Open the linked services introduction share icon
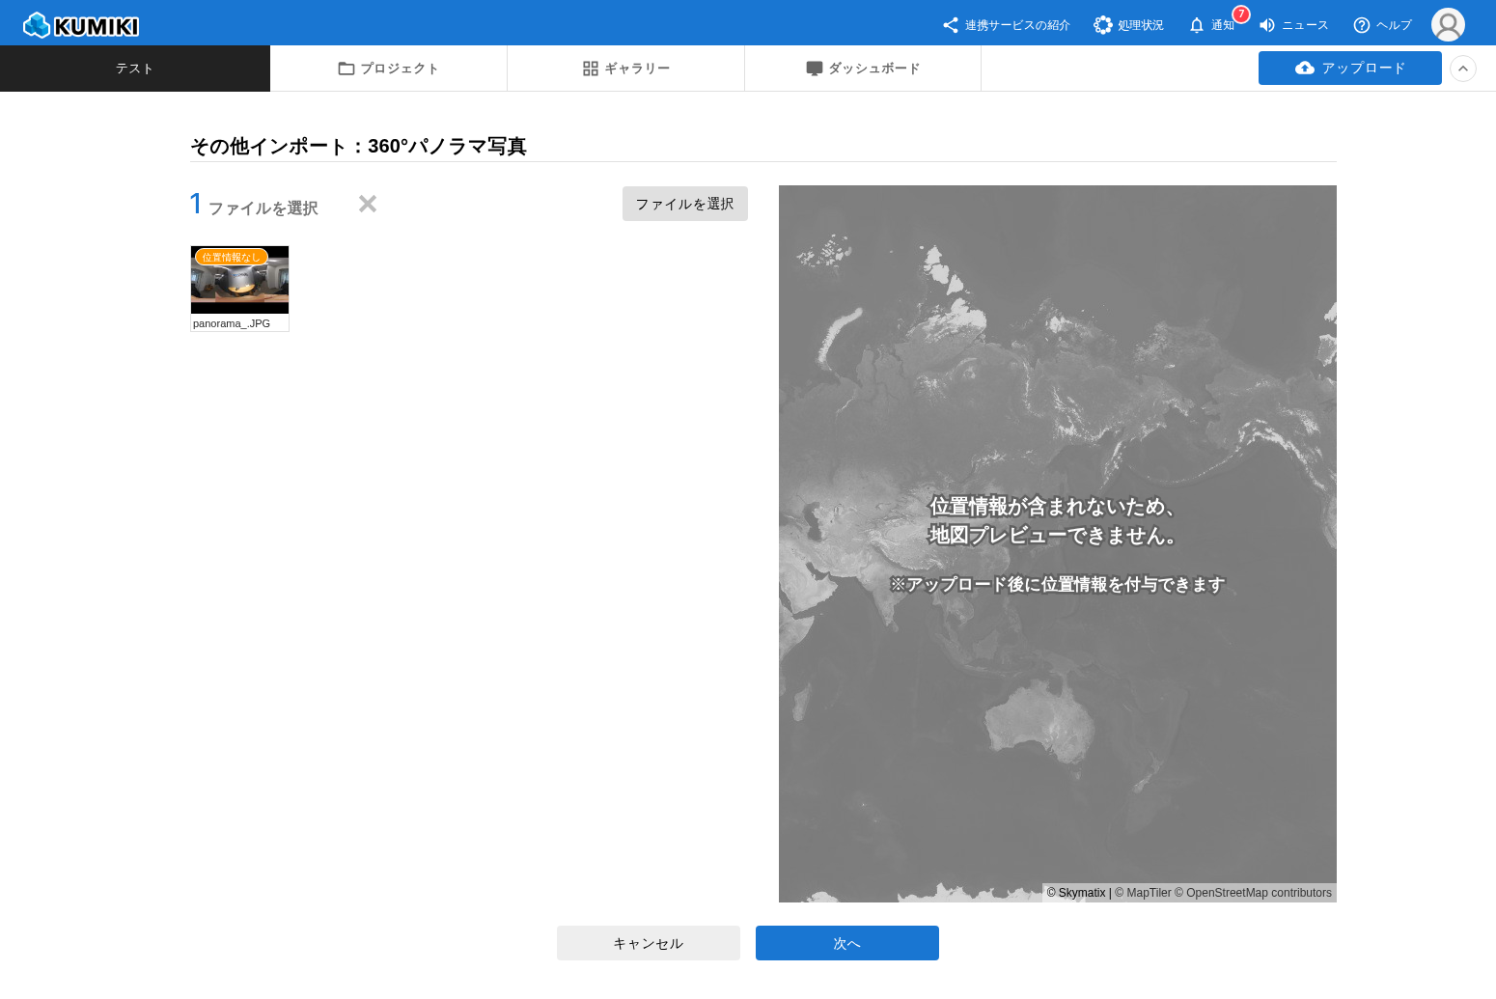Viewport: 1496px width, 999px height. pos(951,25)
